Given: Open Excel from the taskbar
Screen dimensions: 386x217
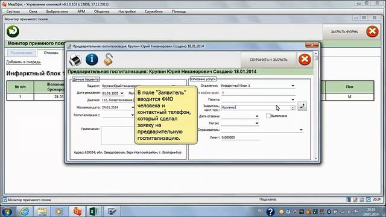Looking at the screenshot, I should pos(94,212).
